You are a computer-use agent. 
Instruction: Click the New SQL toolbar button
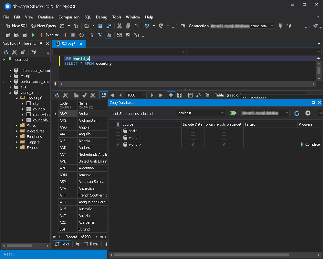coord(16,26)
